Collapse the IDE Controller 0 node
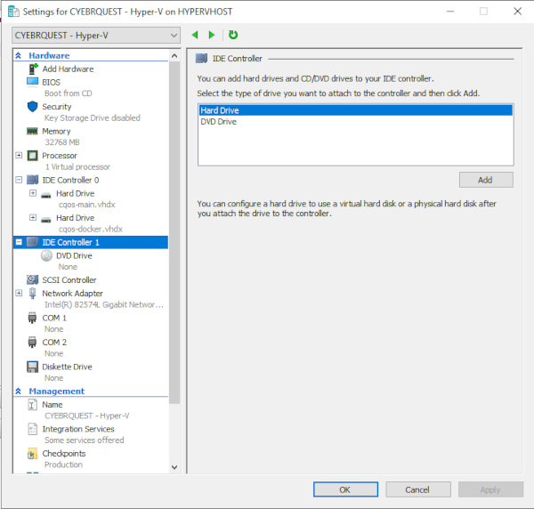 (x=20, y=180)
